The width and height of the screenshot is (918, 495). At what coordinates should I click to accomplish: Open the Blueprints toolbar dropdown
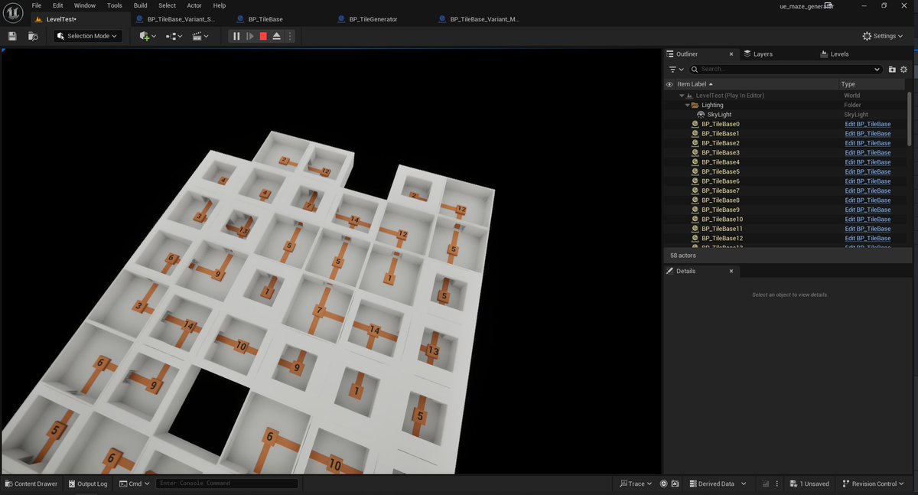(174, 36)
